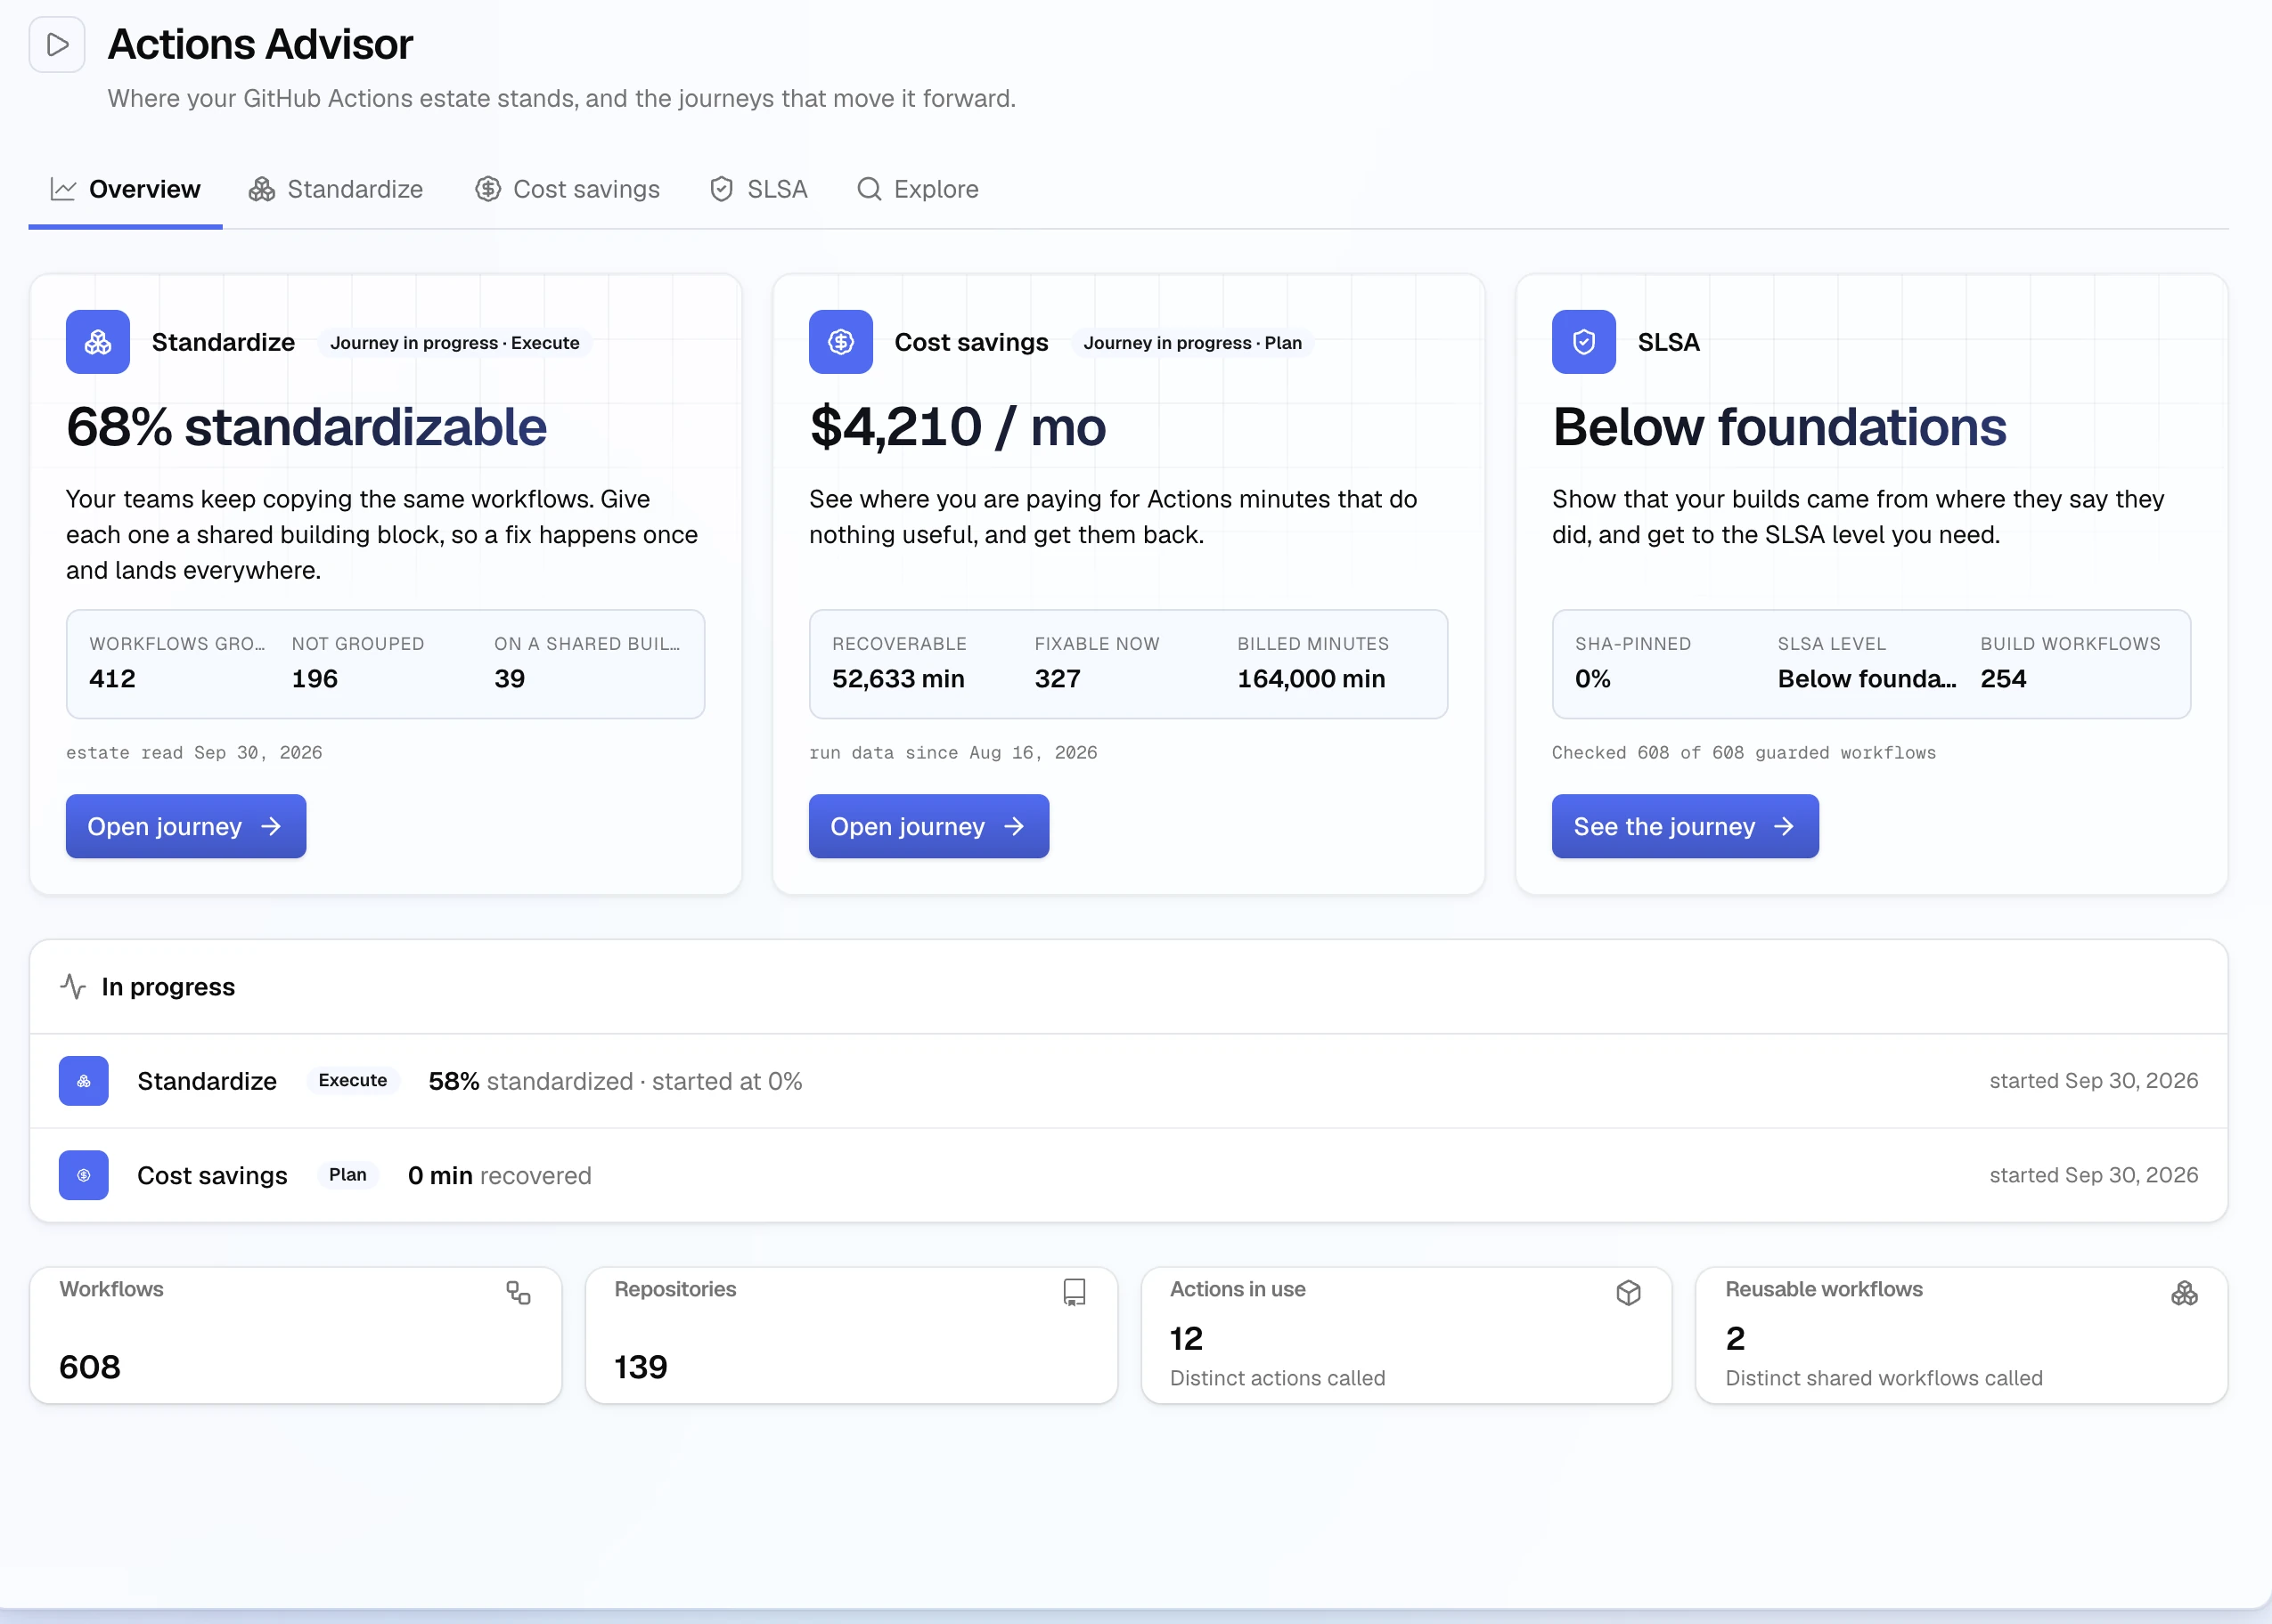Viewport: 2272px width, 1624px height.
Task: Click the Standardize row icon in In progress
Action: [x=84, y=1081]
